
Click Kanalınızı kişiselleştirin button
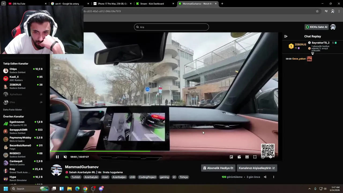tap(257, 168)
